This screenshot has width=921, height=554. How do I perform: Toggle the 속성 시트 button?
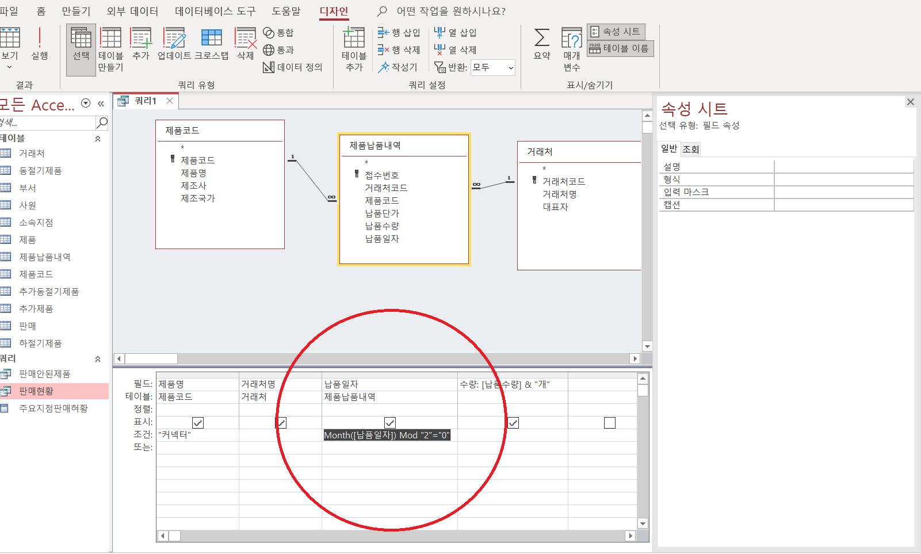pyautogui.click(x=616, y=32)
